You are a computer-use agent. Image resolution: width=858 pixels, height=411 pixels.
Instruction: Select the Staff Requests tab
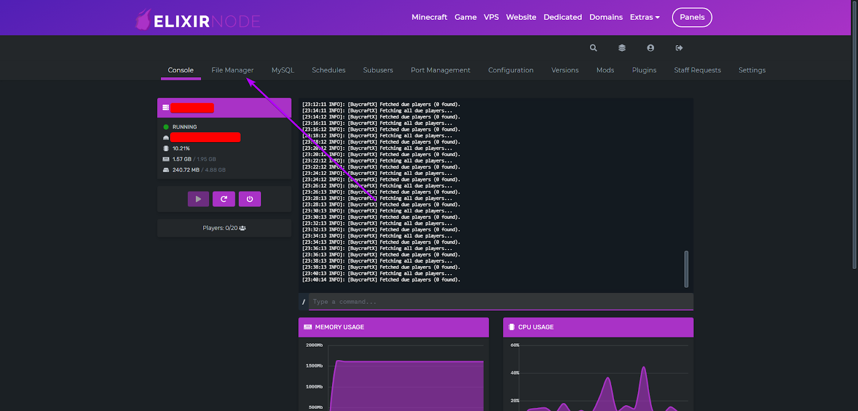coord(698,70)
